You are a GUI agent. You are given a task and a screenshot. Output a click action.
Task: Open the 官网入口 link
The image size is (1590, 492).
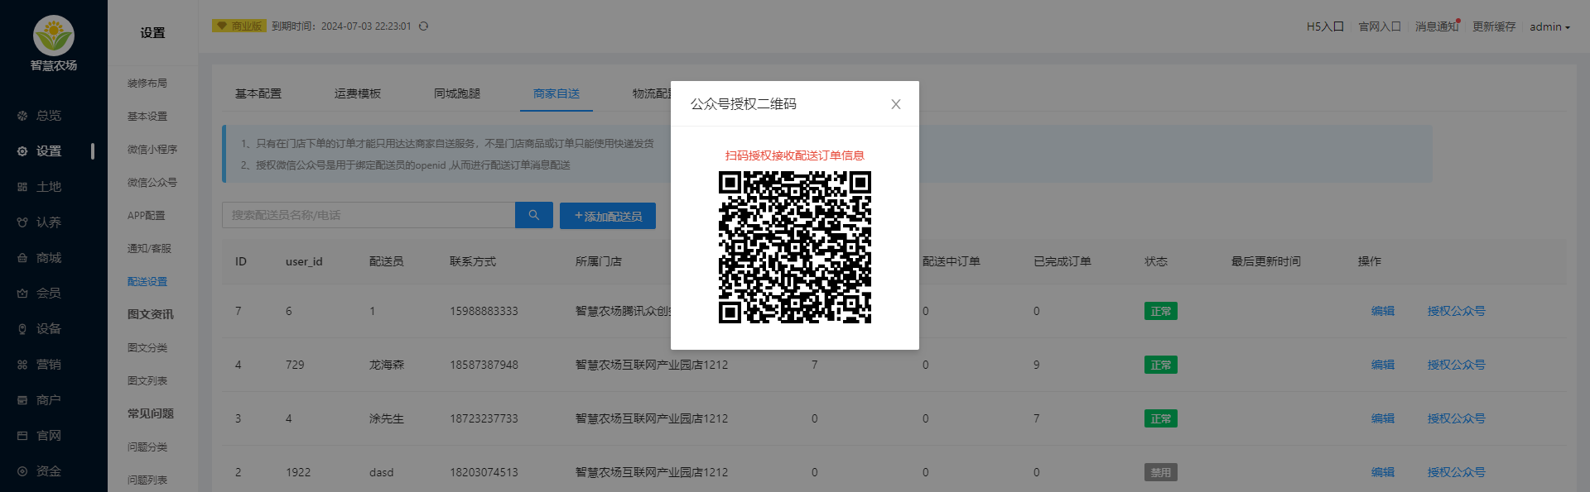pyautogui.click(x=1380, y=27)
